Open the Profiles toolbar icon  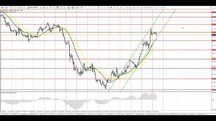click(x=6, y=7)
